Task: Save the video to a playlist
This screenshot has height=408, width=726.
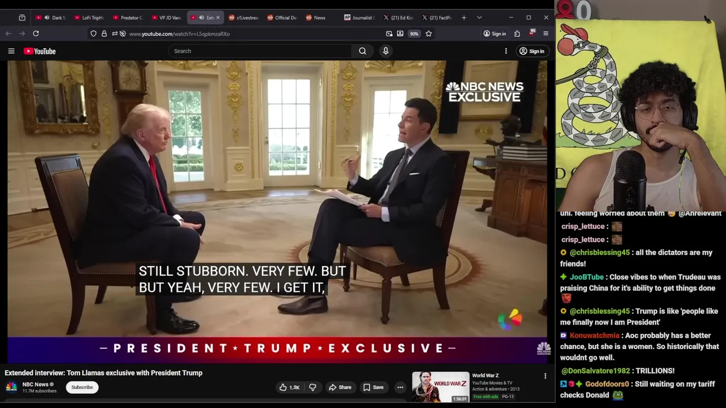Action: click(373, 387)
